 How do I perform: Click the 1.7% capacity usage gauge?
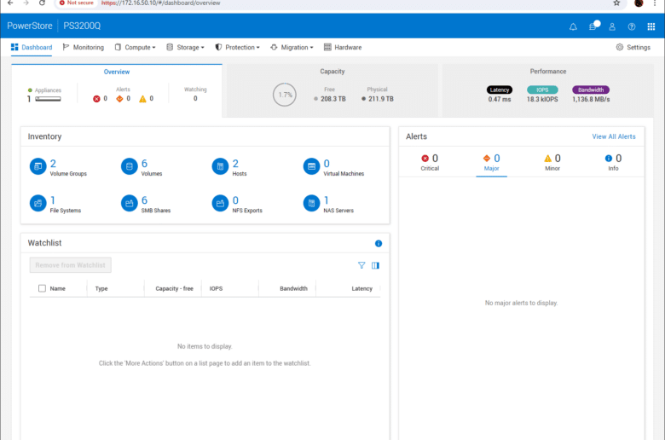[x=285, y=95]
